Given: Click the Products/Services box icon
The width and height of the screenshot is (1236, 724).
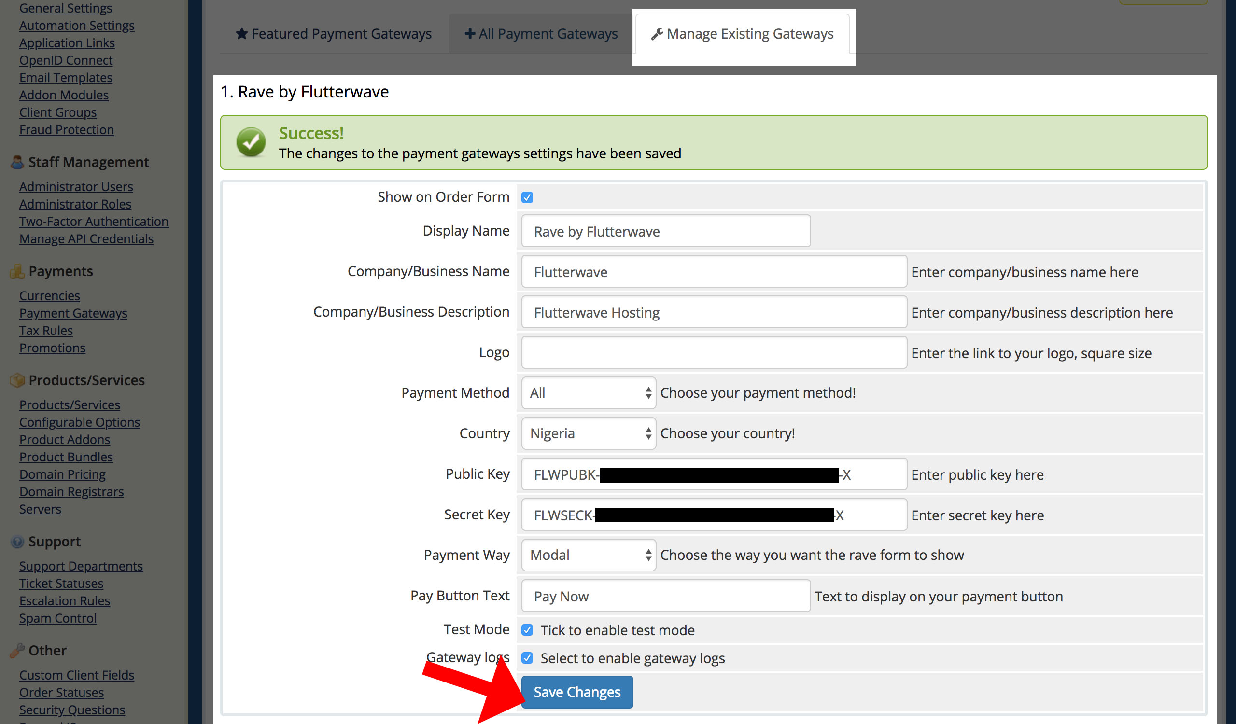Looking at the screenshot, I should [17, 380].
